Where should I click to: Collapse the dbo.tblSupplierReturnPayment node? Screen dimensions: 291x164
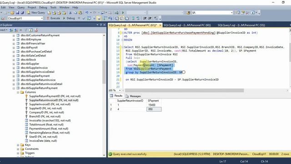tap(14, 88)
